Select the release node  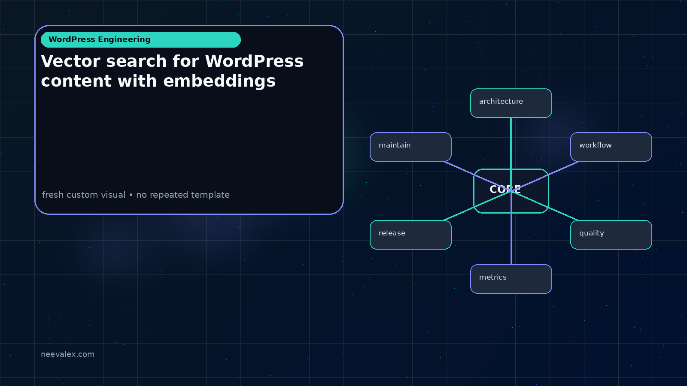(x=410, y=235)
